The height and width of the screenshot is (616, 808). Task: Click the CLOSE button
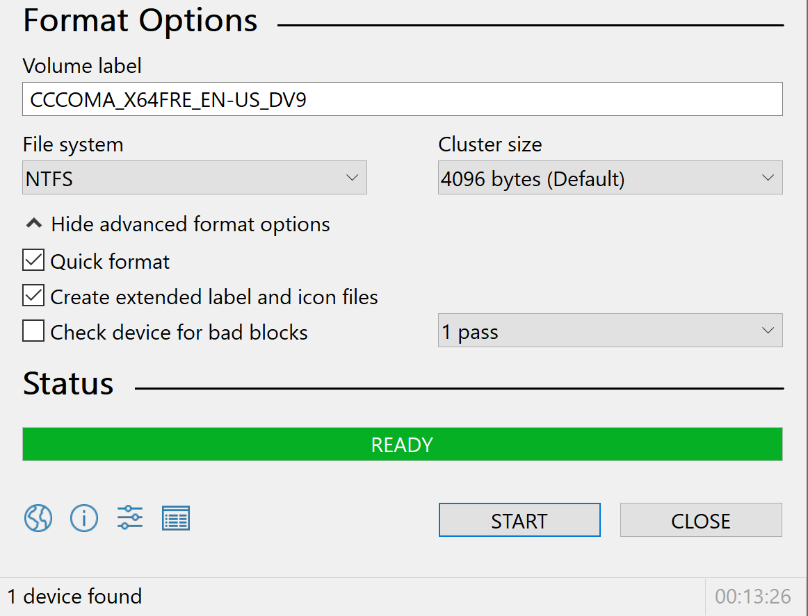coord(701,519)
